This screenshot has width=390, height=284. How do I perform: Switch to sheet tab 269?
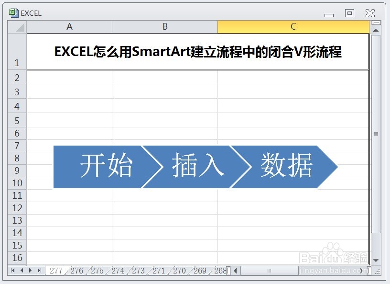200,271
